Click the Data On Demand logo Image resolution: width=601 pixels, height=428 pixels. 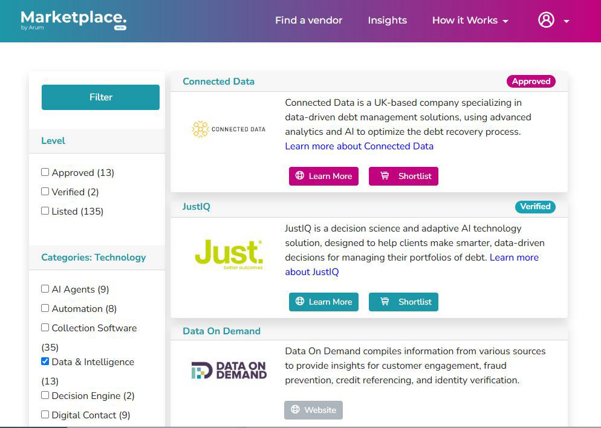pos(229,371)
